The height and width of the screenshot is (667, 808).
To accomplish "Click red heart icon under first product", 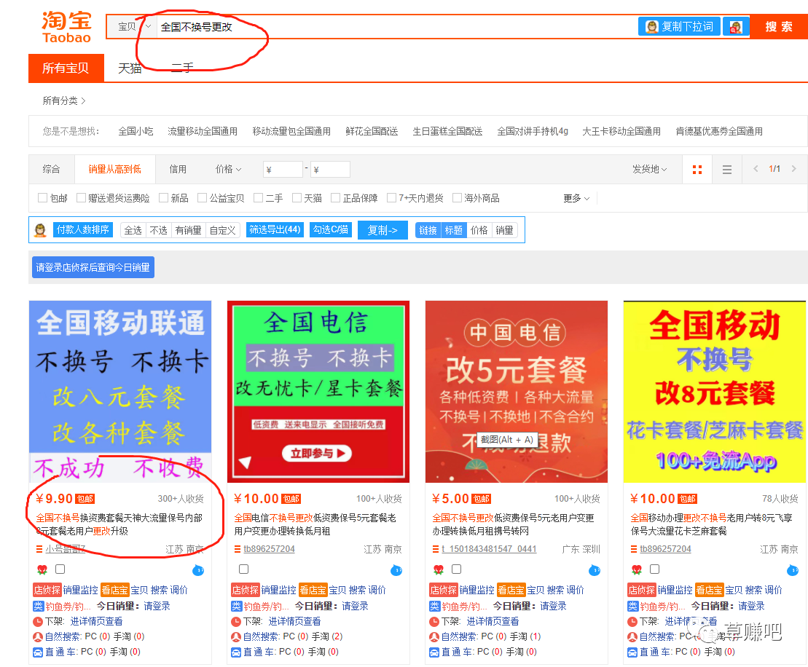I will (x=42, y=569).
